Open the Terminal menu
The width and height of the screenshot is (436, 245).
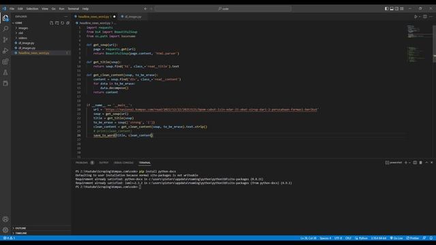tap(74, 9)
